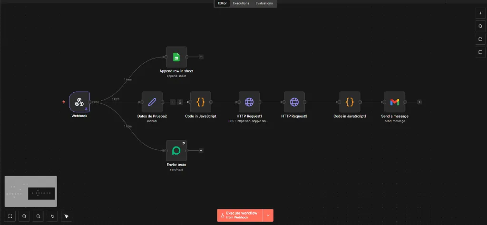This screenshot has height=225, width=487.
Task: Click the 'Append row in sheet' label
Action: point(176,71)
